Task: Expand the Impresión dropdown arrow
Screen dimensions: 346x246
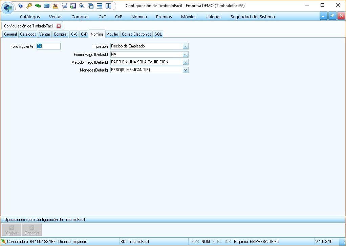Action: pyautogui.click(x=186, y=46)
